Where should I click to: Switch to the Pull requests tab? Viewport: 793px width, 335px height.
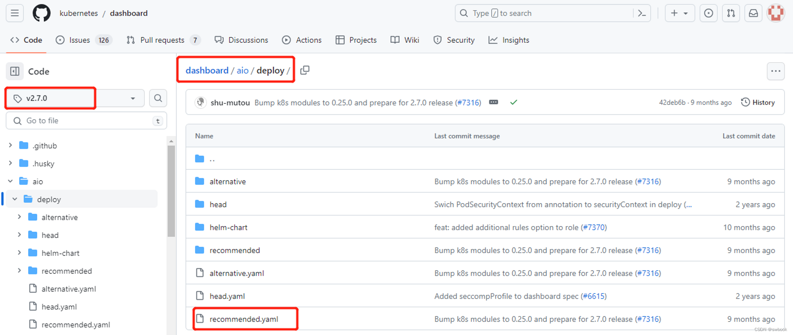[x=163, y=40]
